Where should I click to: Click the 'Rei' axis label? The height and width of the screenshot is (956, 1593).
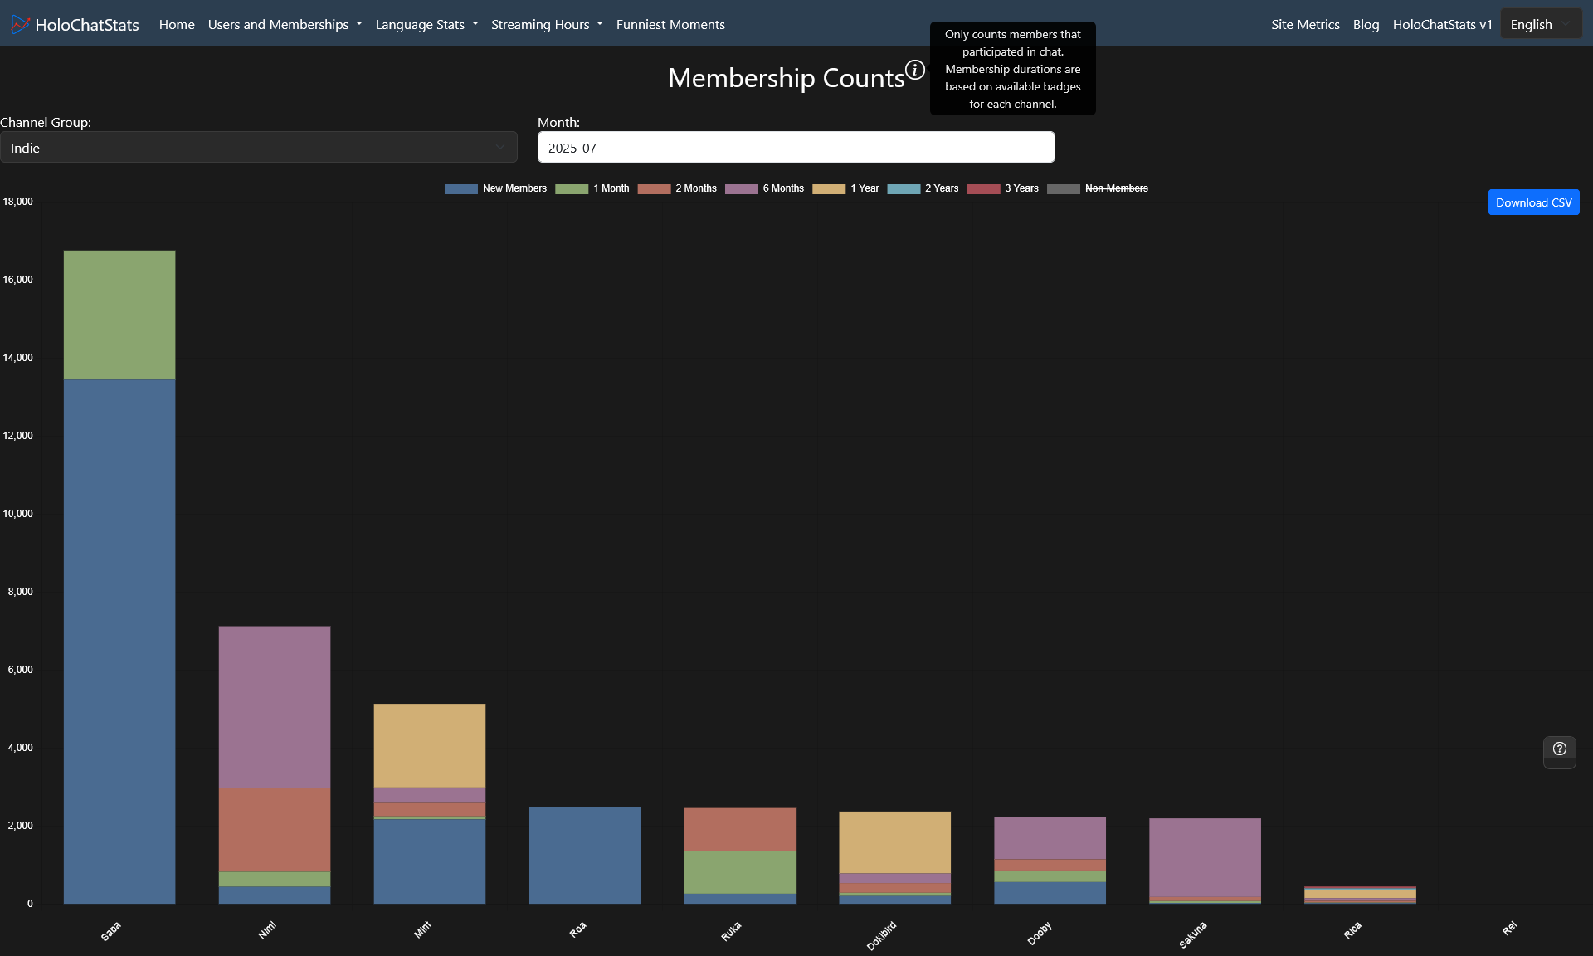[x=1509, y=929]
